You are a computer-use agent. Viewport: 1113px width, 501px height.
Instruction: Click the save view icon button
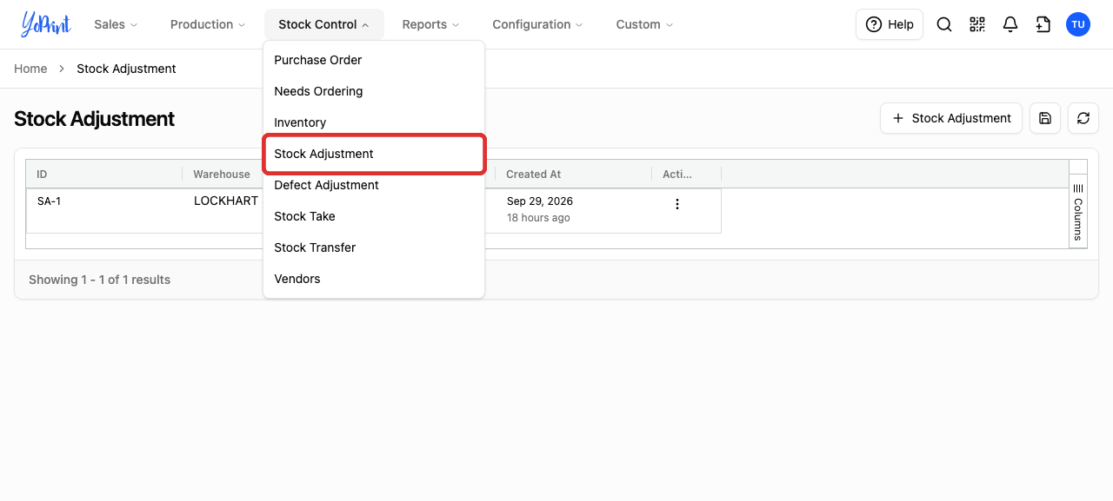click(x=1045, y=118)
